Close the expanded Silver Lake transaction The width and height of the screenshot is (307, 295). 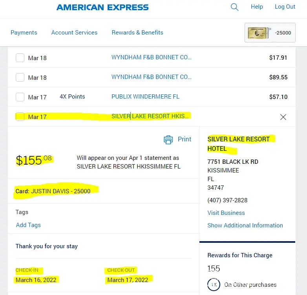pyautogui.click(x=283, y=117)
